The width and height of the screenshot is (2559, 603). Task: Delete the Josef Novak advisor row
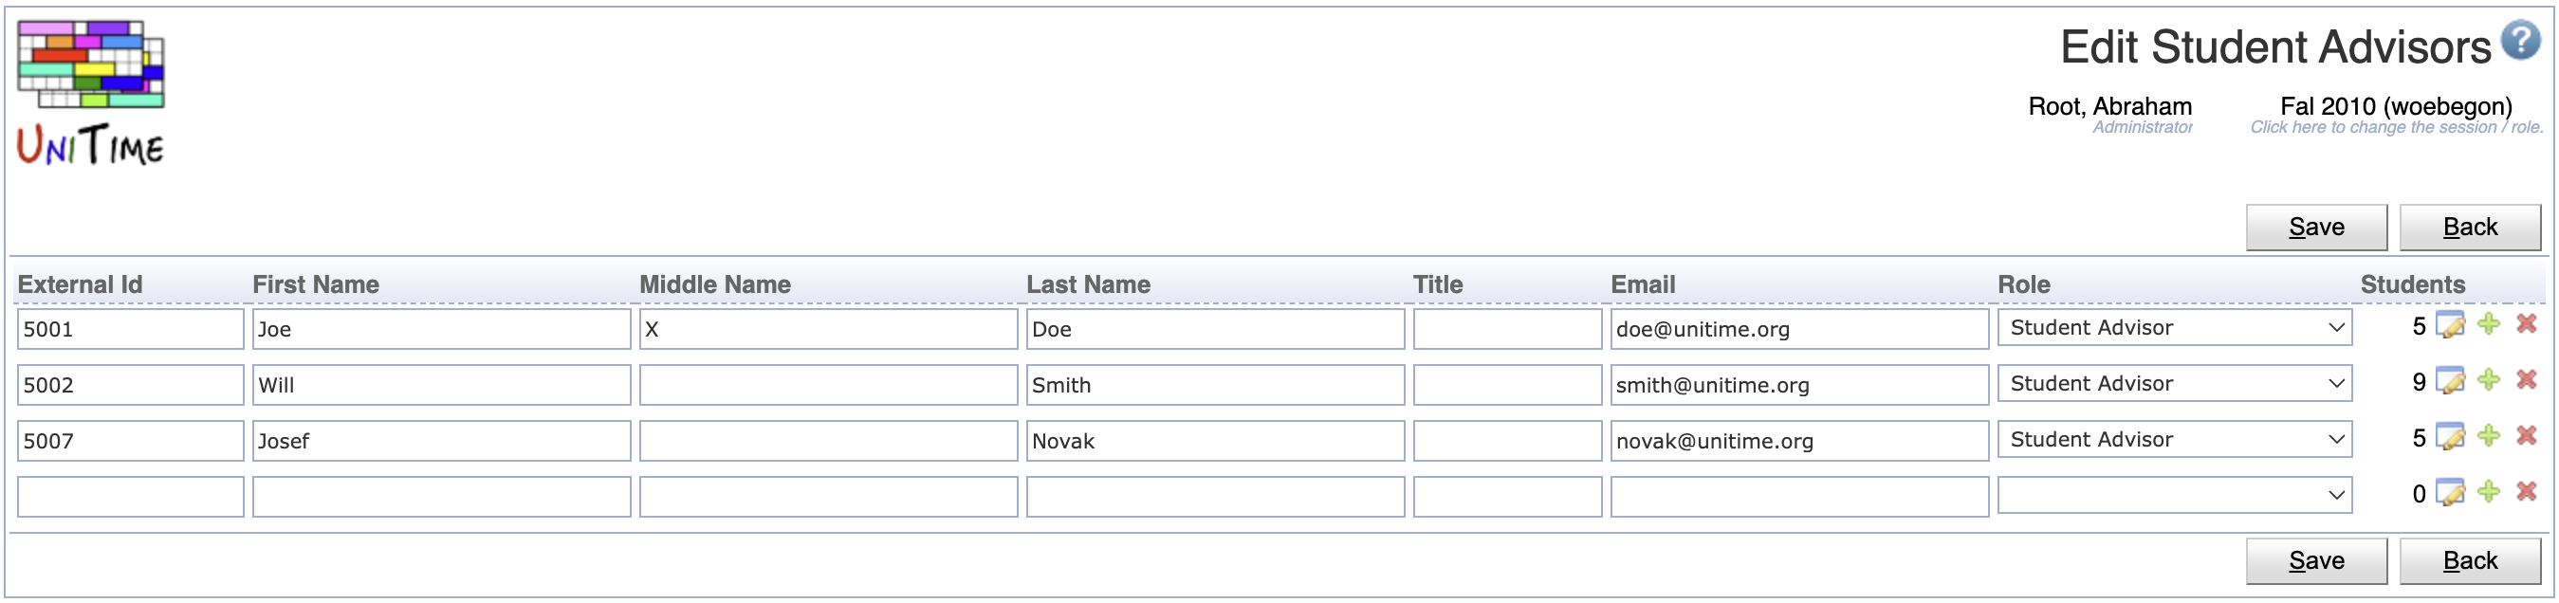[x=2526, y=436]
